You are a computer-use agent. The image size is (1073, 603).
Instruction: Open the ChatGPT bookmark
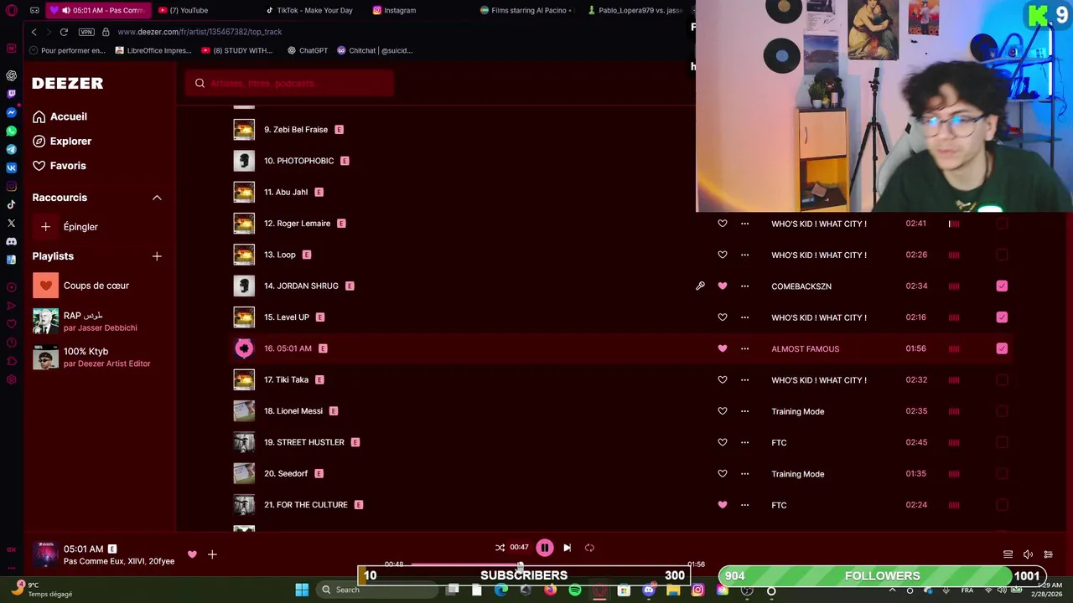point(308,50)
